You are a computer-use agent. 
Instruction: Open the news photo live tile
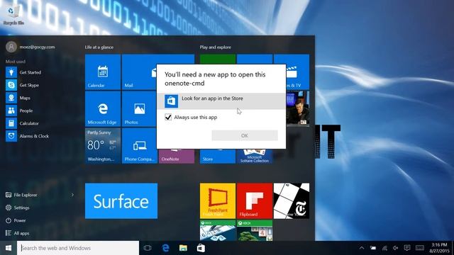tap(298, 109)
